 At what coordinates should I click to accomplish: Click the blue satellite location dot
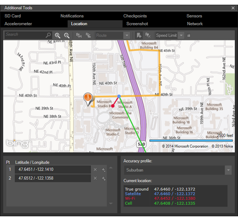tap(119, 96)
